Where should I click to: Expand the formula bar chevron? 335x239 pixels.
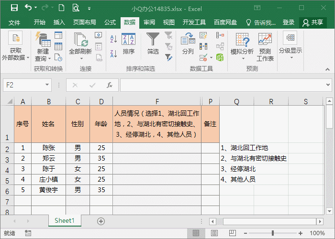point(328,85)
